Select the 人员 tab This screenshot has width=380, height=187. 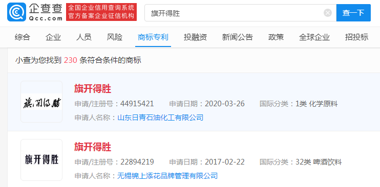click(83, 37)
